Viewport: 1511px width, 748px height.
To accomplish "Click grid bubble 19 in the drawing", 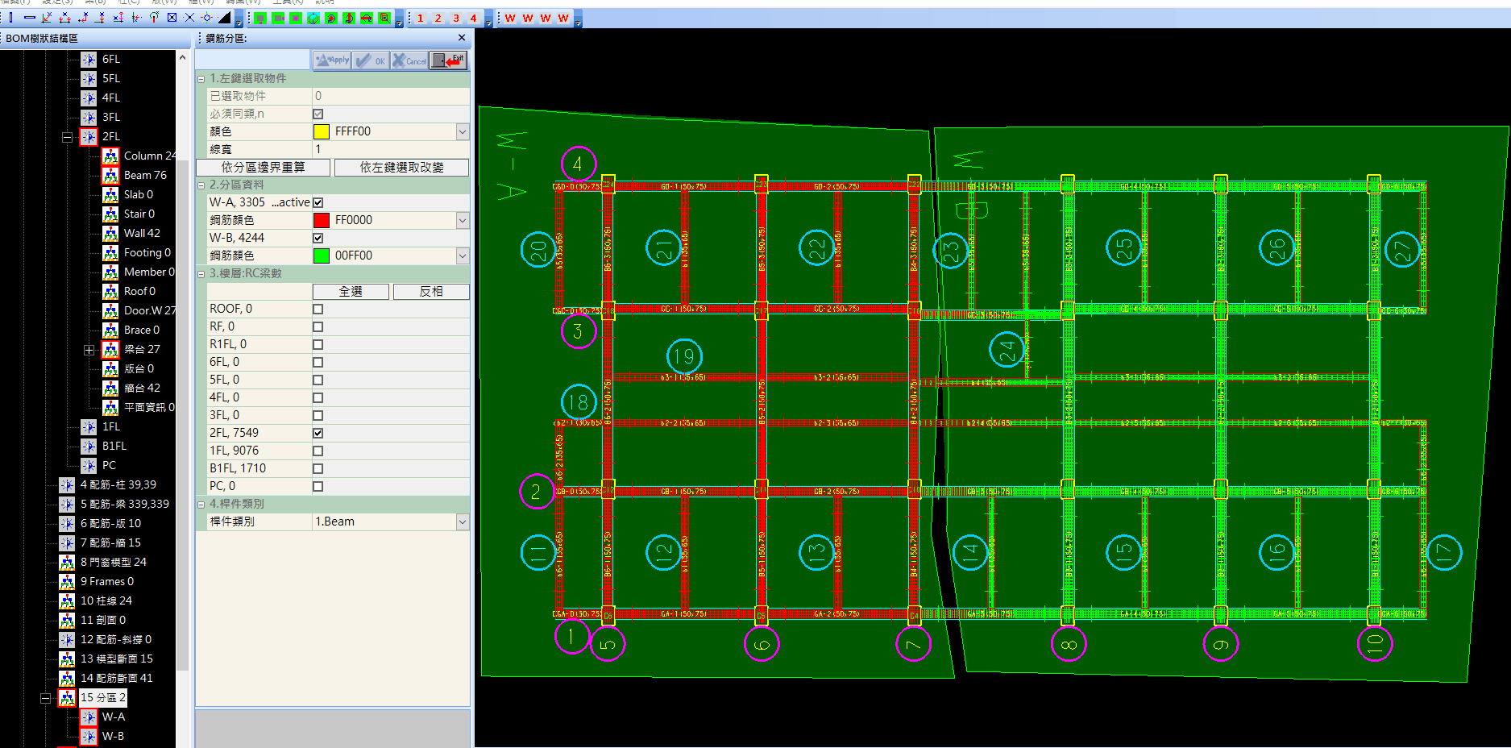I will tap(685, 356).
